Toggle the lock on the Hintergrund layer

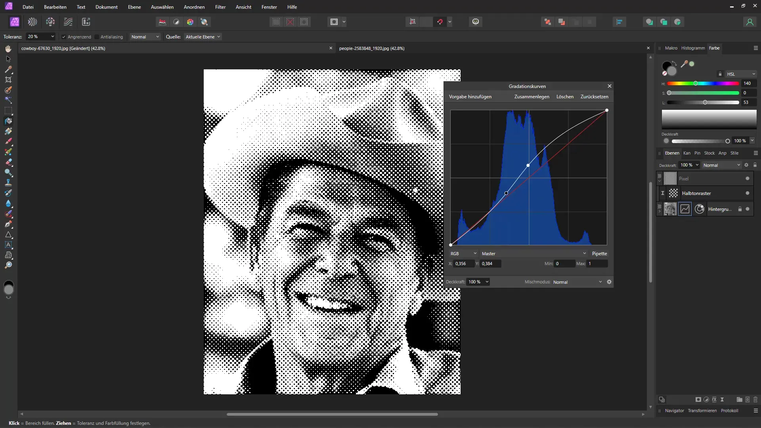[x=740, y=209]
